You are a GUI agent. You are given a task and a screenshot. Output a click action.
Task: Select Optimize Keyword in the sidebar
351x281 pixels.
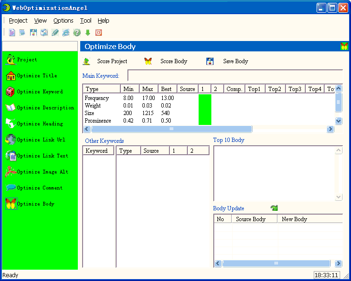(x=34, y=92)
